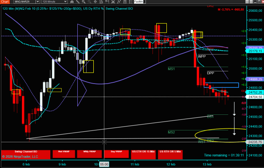Open the indicators line-graph icon
264x168 pixels.
[x=119, y=2]
